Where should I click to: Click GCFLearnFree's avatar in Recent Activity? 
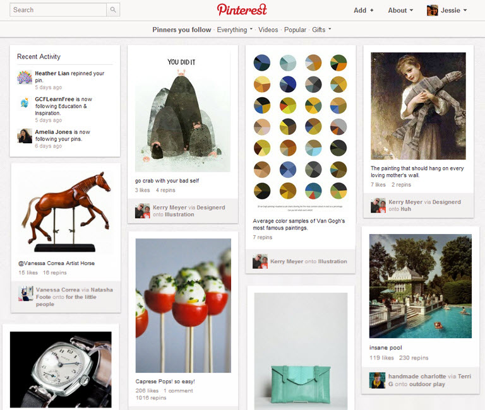pos(25,103)
